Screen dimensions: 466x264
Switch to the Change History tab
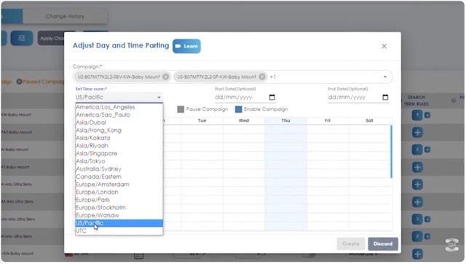click(x=65, y=16)
